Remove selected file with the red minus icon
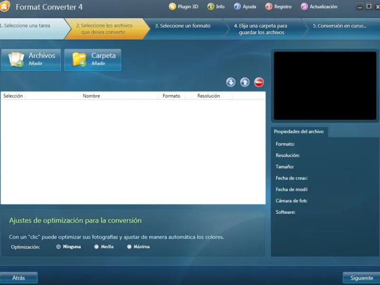Image resolution: width=380 pixels, height=285 pixels. pyautogui.click(x=259, y=82)
